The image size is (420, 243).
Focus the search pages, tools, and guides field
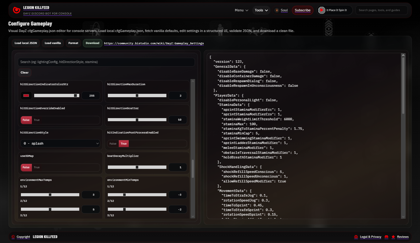pyautogui.click(x=382, y=10)
